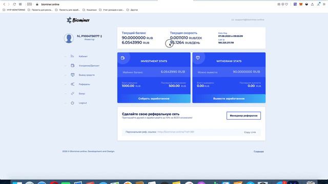This screenshot has width=328, height=184.
Task: Open Учет доходов и рас... bookmarks folder
Action: click(x=112, y=10)
